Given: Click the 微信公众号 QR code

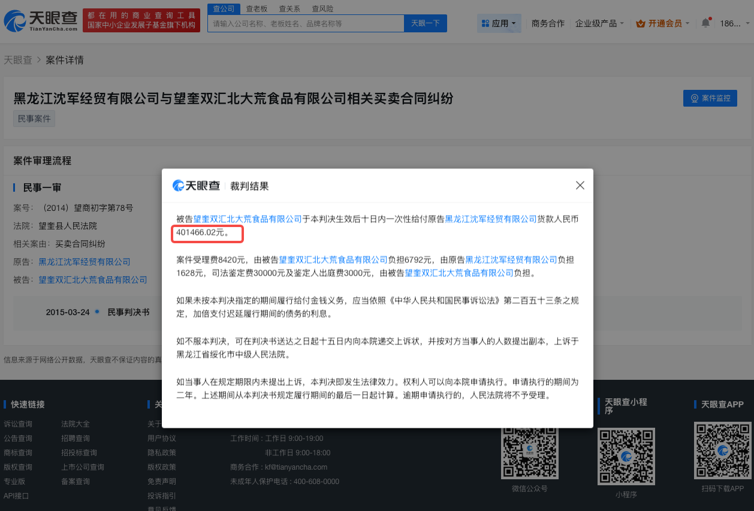Looking at the screenshot, I should pos(530,452).
